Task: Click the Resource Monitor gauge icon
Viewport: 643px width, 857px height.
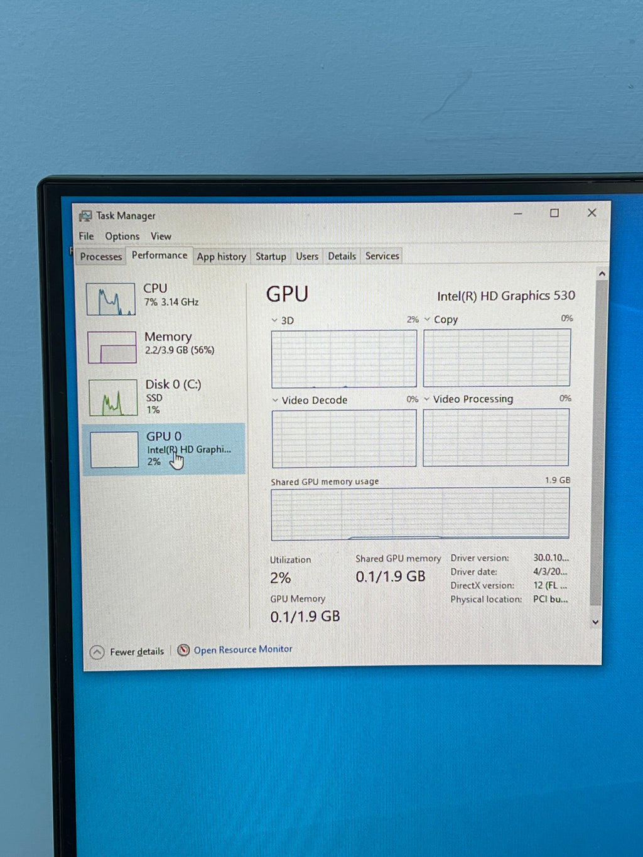Action: pyautogui.click(x=183, y=650)
